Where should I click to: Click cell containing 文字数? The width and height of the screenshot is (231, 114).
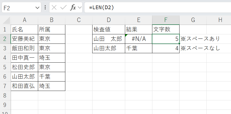166,30
